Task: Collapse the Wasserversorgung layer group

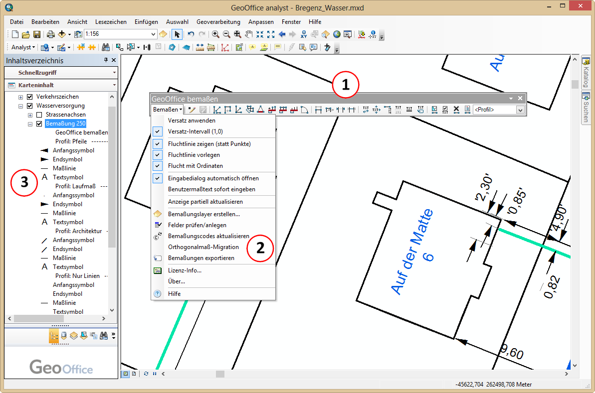Action: click(x=21, y=106)
